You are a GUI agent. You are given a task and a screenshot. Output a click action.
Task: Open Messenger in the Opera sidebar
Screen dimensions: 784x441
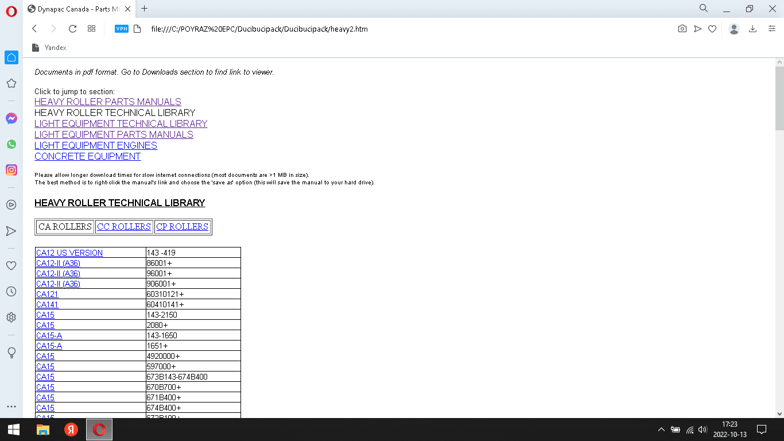(11, 118)
